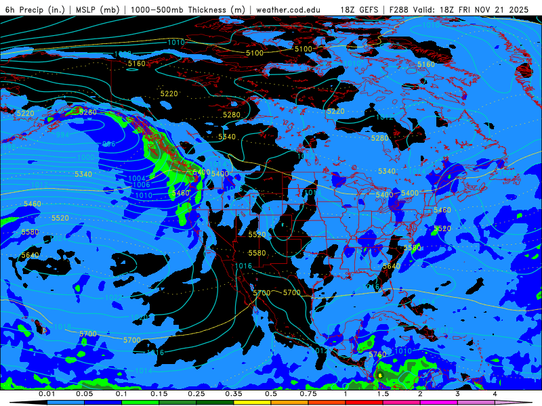
Task: Click the 'F288' forecast hour label
Action: [x=399, y=9]
